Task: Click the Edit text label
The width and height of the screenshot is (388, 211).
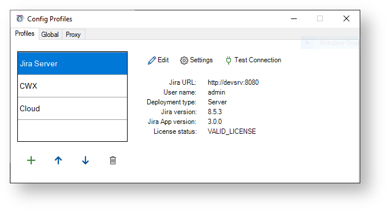Action: click(163, 60)
